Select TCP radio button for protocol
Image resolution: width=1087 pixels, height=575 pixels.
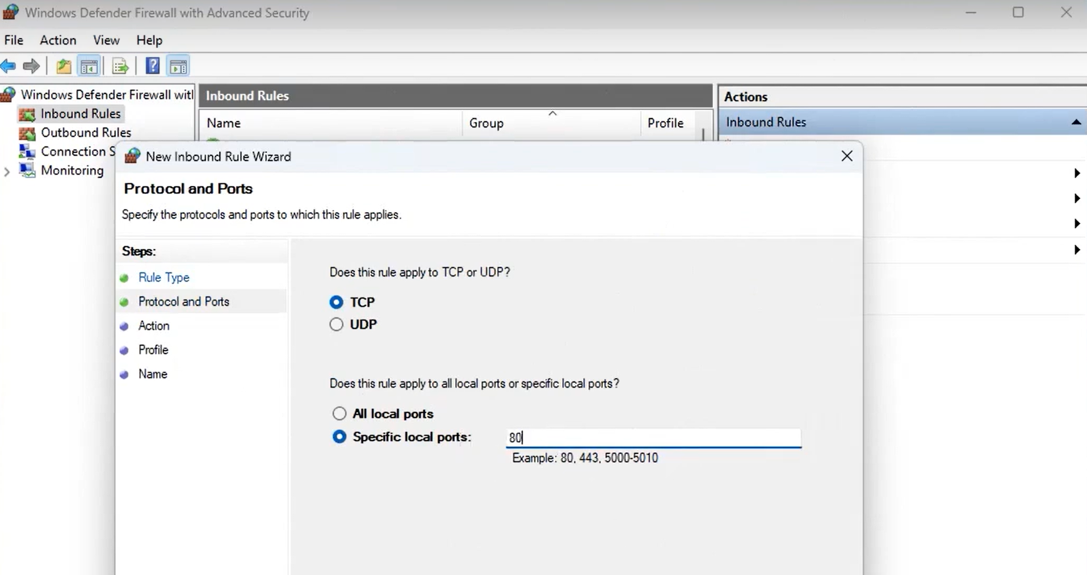336,301
